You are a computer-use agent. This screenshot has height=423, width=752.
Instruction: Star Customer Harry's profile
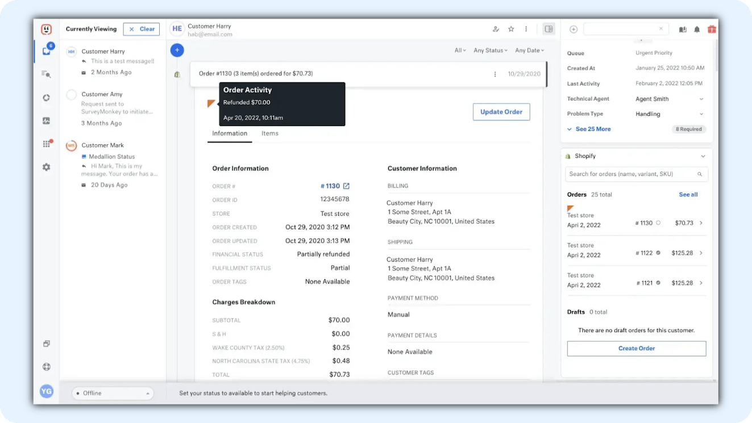click(x=511, y=29)
